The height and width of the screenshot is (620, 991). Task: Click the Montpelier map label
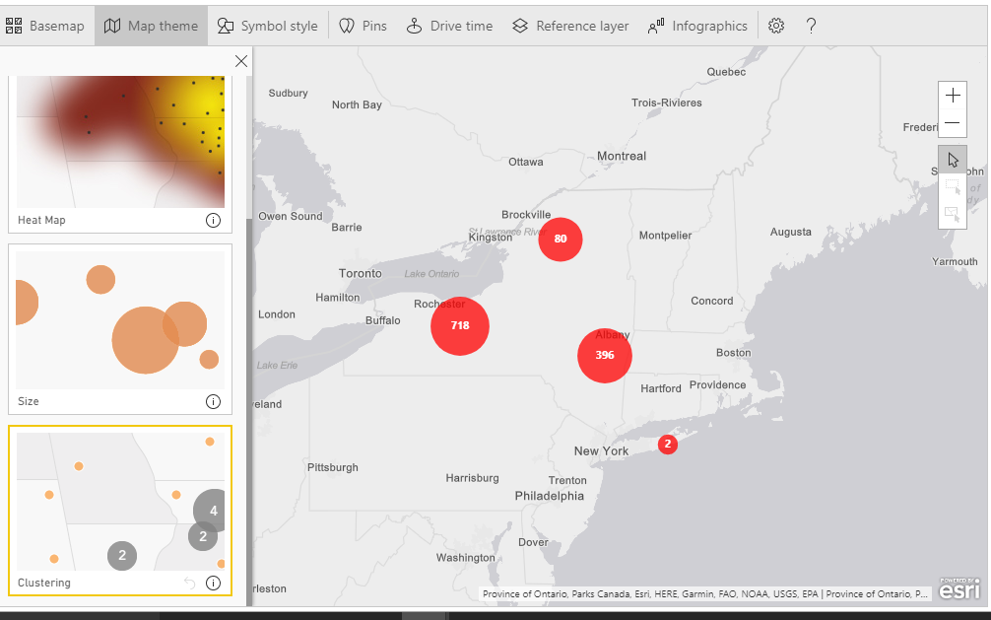[665, 236]
